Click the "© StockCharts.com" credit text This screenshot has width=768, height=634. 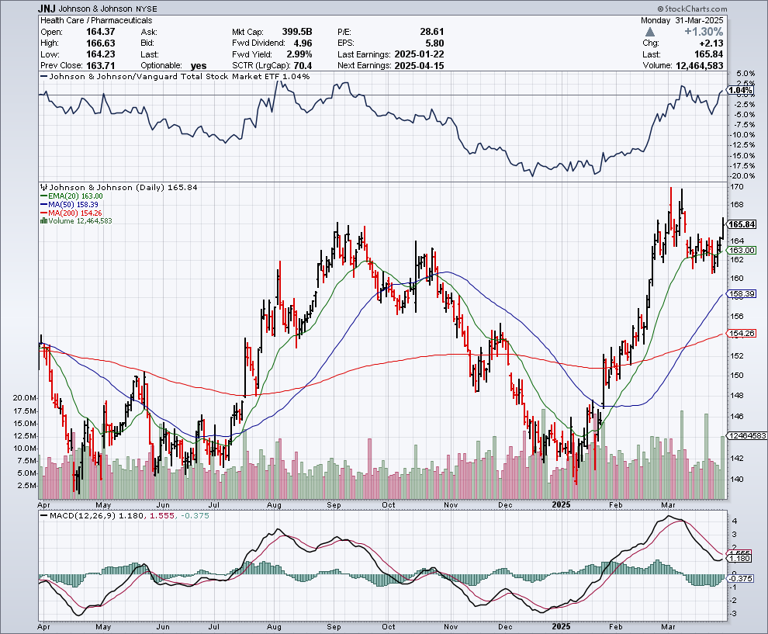tap(692, 9)
